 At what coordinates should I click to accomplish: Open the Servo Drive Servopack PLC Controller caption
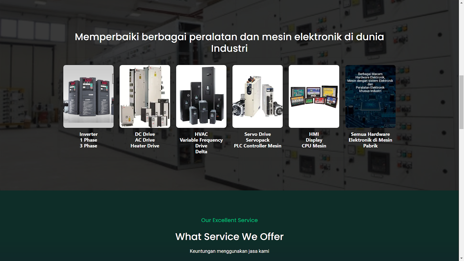click(258, 140)
